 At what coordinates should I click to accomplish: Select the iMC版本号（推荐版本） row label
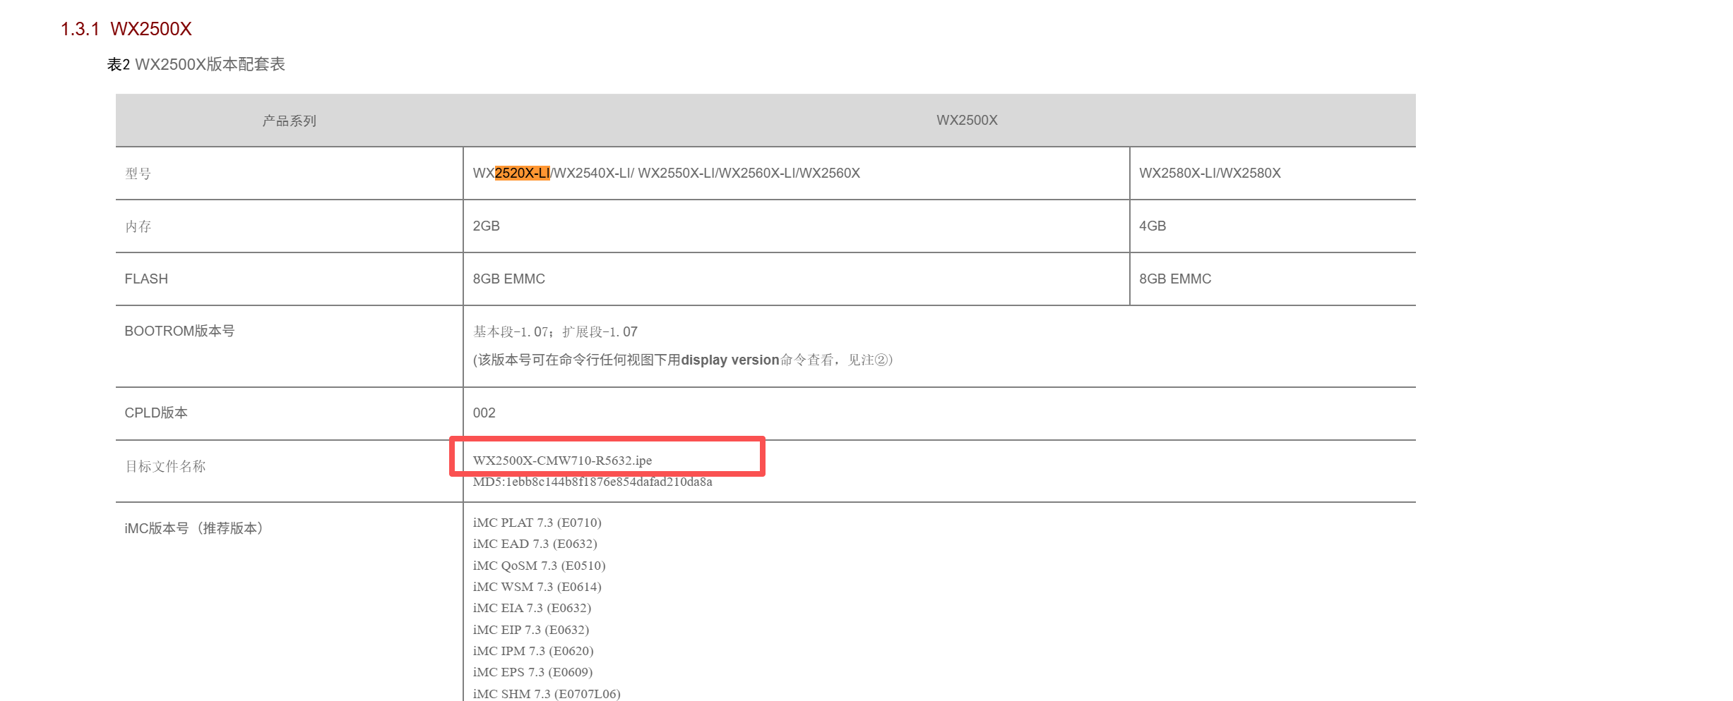tap(193, 528)
